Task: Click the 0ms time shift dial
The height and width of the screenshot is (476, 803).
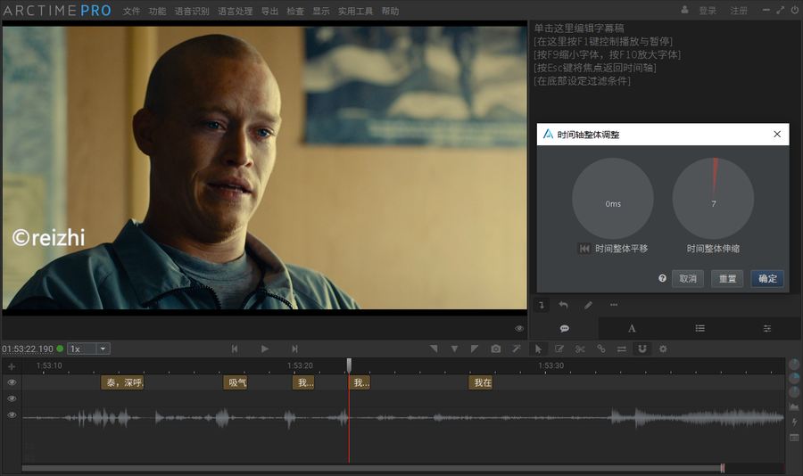Action: (612, 199)
